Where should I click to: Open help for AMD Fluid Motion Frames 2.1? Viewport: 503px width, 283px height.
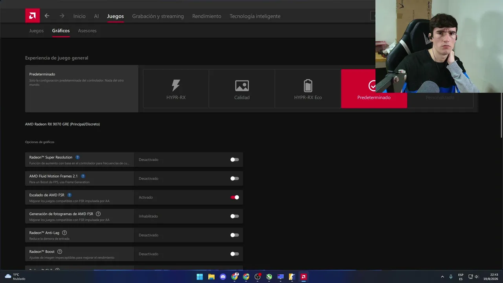coord(83,176)
